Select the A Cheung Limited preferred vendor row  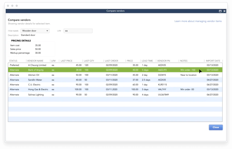(115, 65)
